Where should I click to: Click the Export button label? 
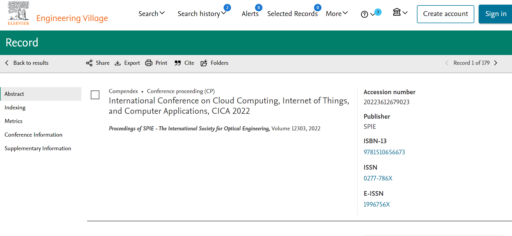click(132, 63)
